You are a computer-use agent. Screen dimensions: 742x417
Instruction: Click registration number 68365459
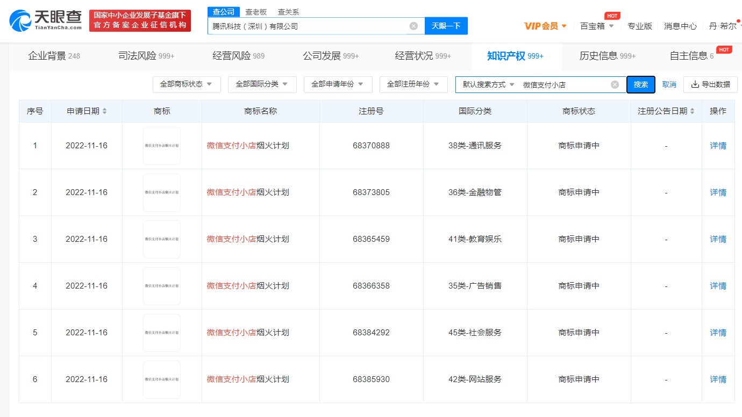point(372,239)
